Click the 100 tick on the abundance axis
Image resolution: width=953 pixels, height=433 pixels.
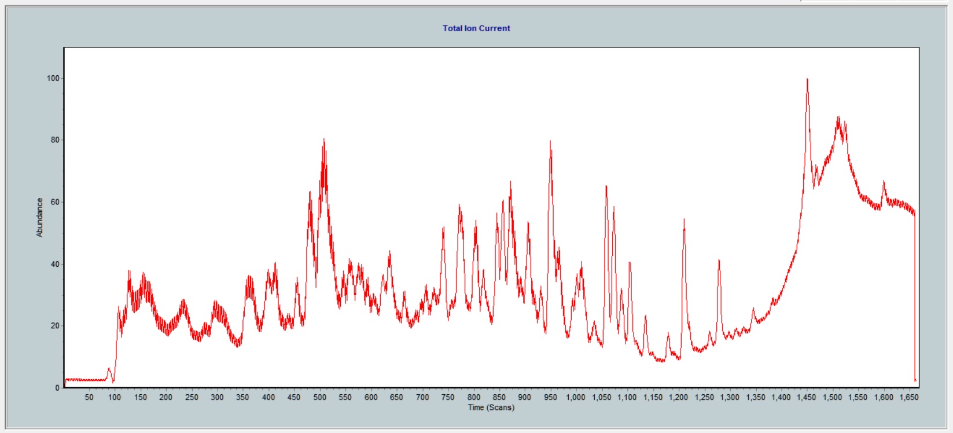click(x=53, y=78)
